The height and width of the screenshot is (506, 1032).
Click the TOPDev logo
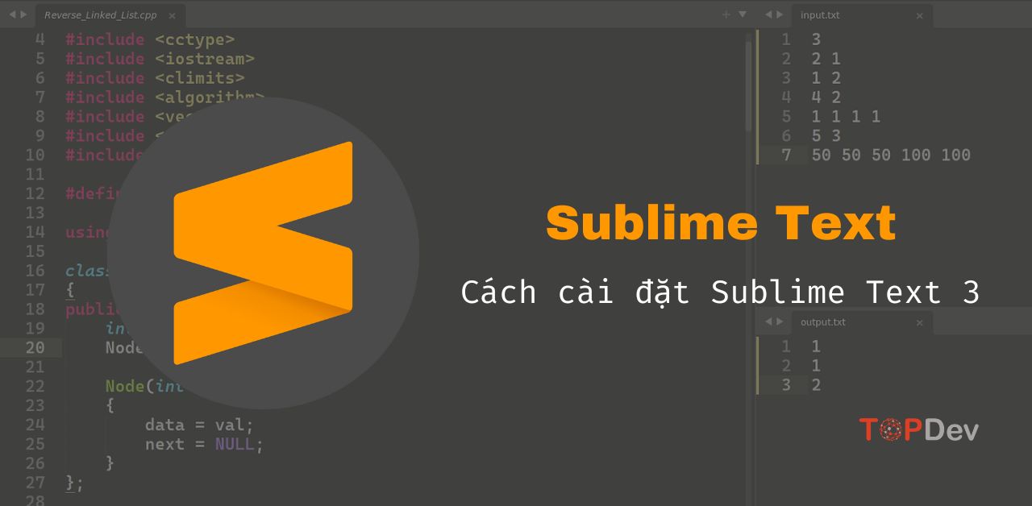click(919, 429)
